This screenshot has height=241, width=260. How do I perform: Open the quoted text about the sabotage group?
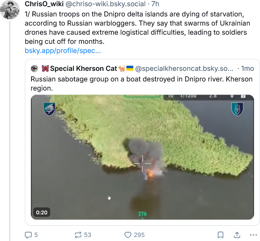point(141,84)
